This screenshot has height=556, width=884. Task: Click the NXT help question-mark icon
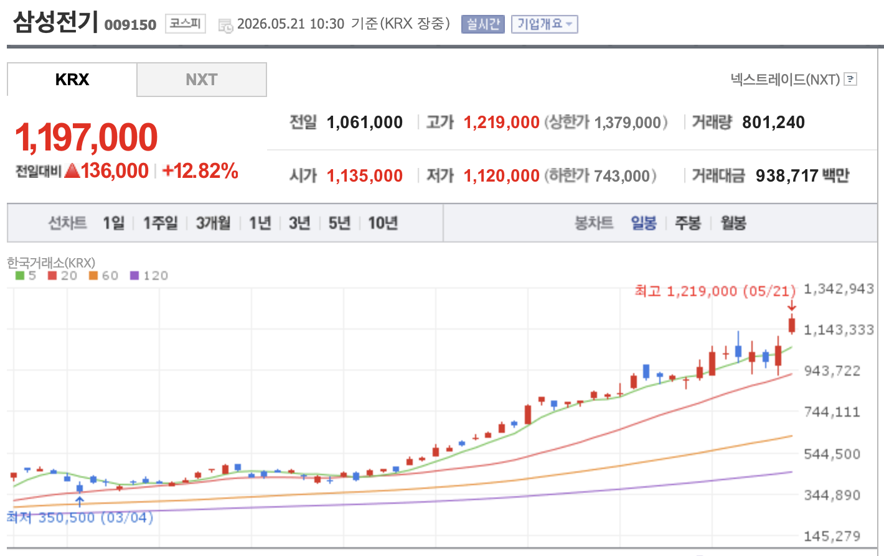tap(851, 80)
